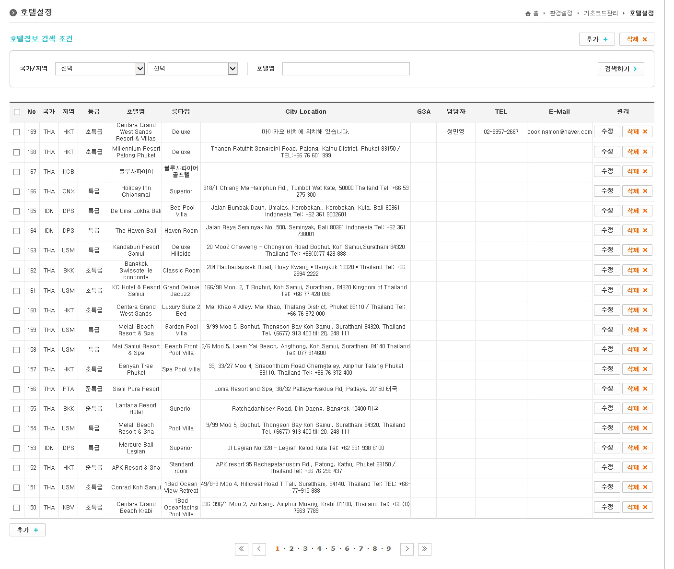The image size is (674, 569).
Task: Navigate to 환경설정 in the breadcrumb
Action: pos(561,13)
